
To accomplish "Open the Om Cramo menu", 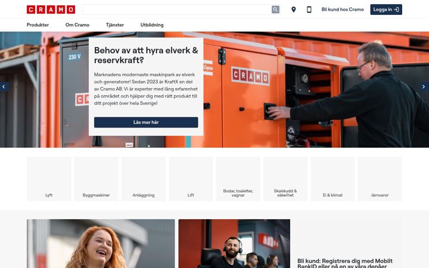I will 77,25.
